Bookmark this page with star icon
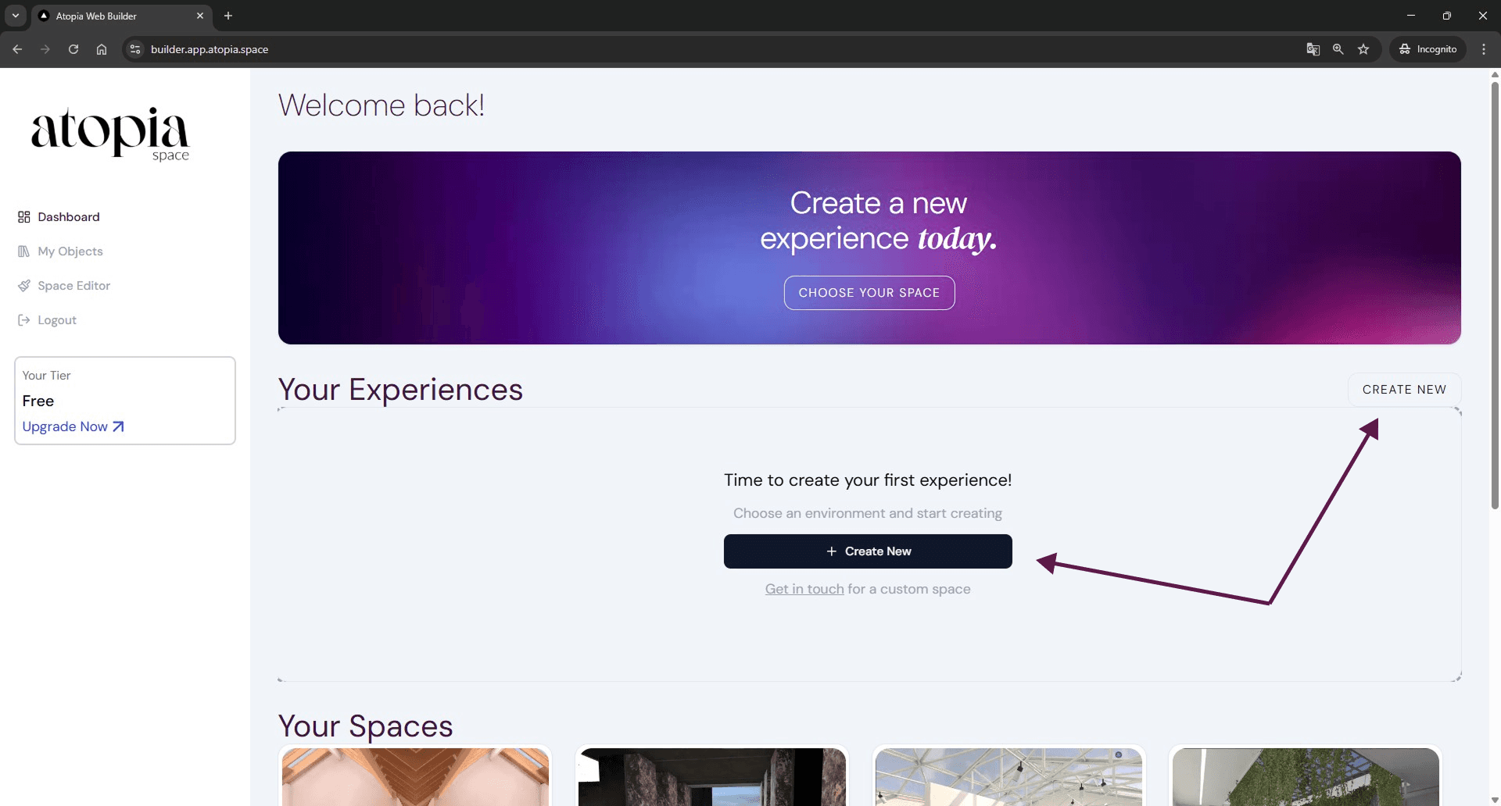The image size is (1501, 806). [x=1363, y=49]
